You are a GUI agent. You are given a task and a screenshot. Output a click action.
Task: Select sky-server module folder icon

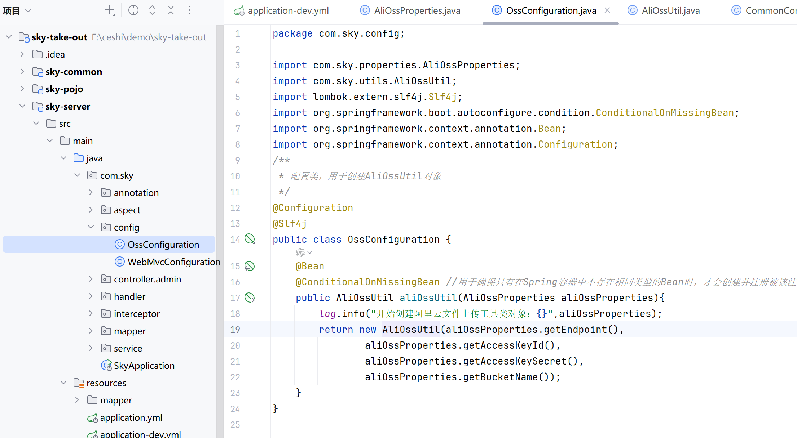point(38,106)
